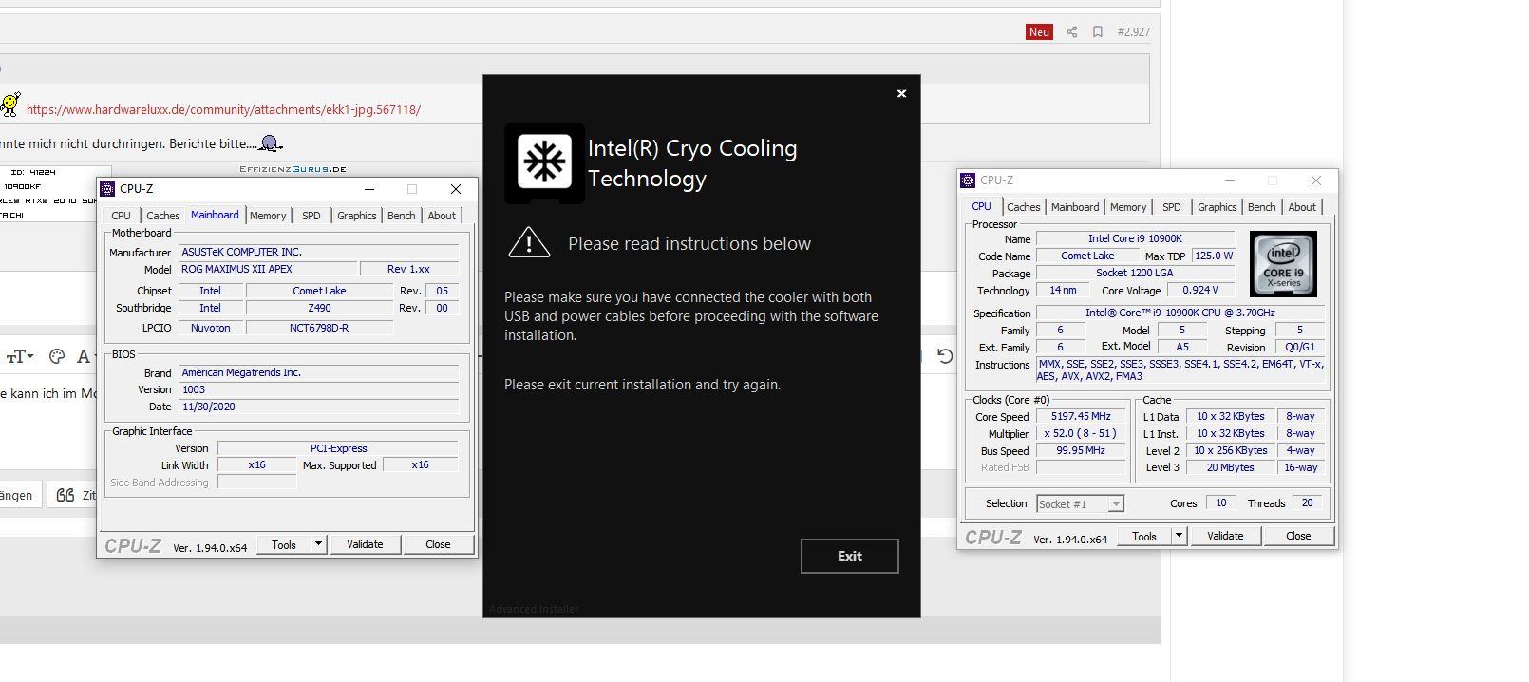Open the color palette tool in the editor
Viewport: 1529px width, 682px height.
57,356
